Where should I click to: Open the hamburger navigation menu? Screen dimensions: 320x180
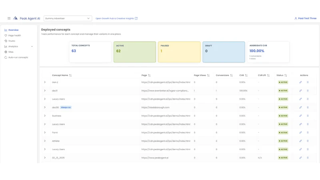pyautogui.click(x=9, y=18)
